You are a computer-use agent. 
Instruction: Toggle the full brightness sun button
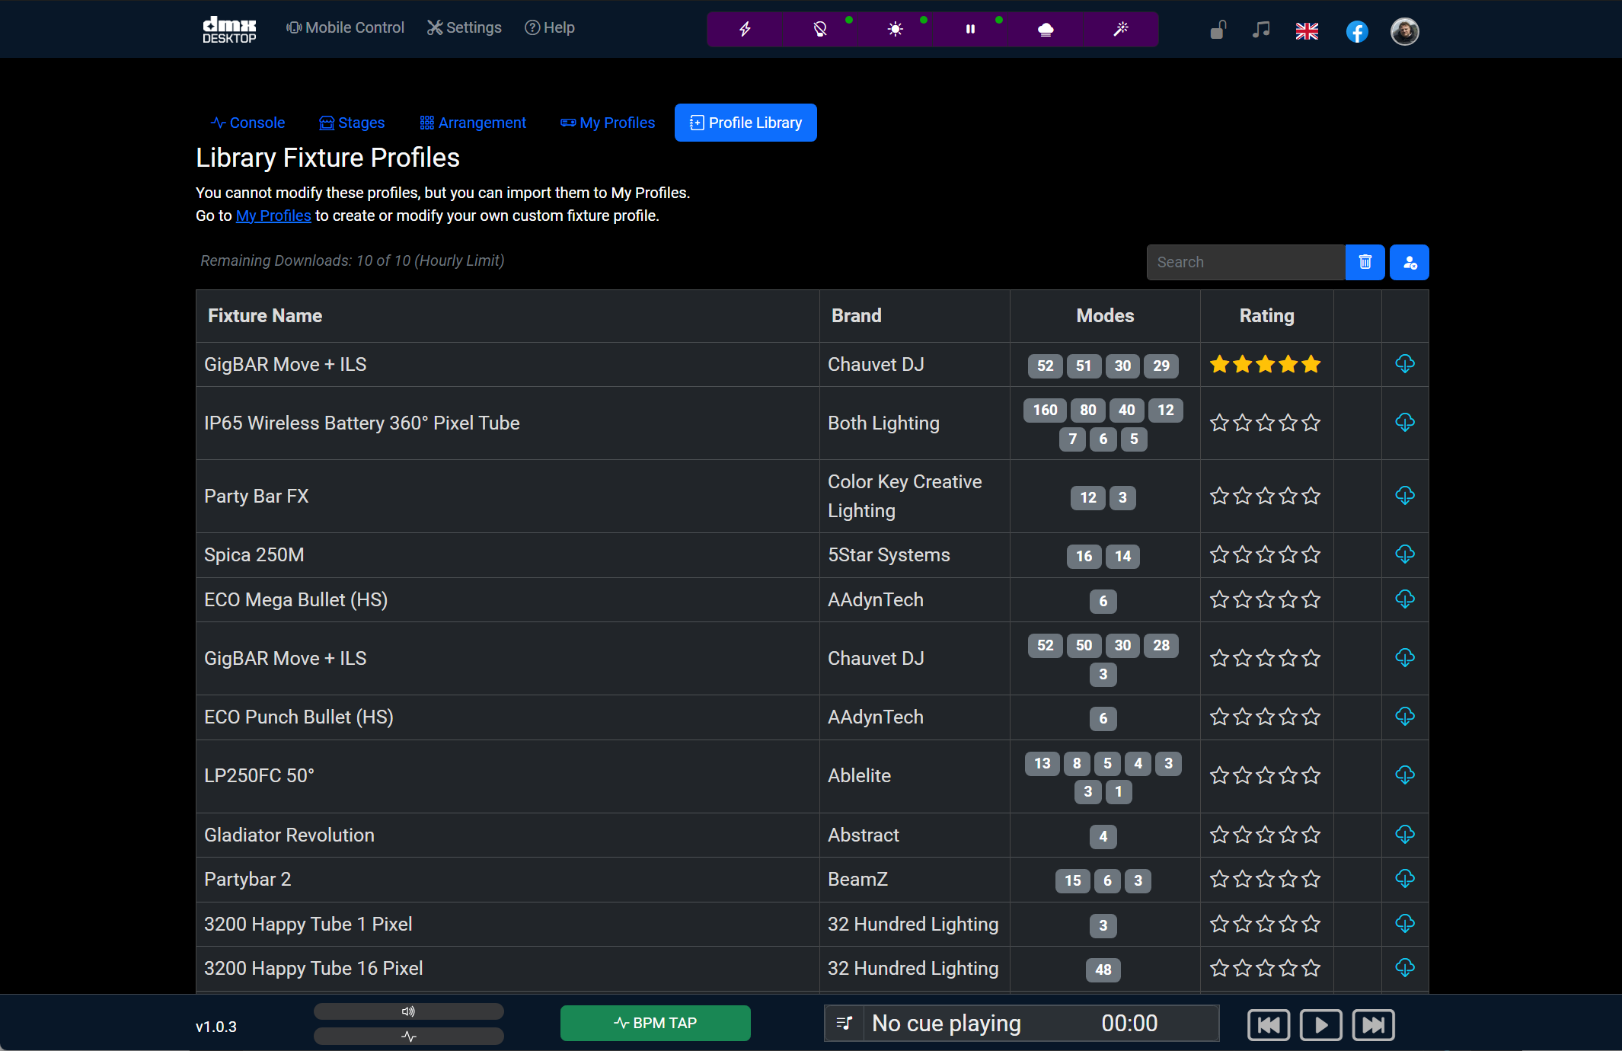pyautogui.click(x=895, y=29)
